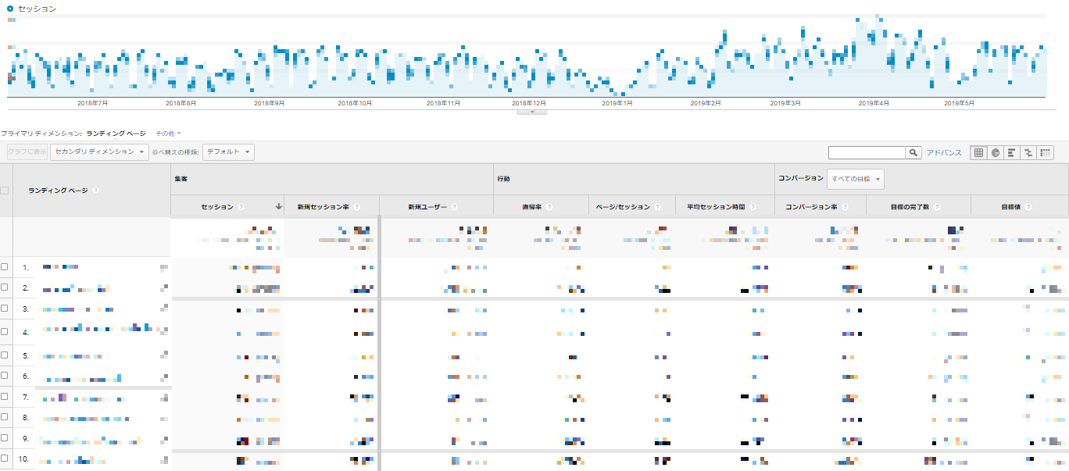The height and width of the screenshot is (471, 1069).
Task: Open help icon next to 目標値 column
Action: tap(1028, 207)
